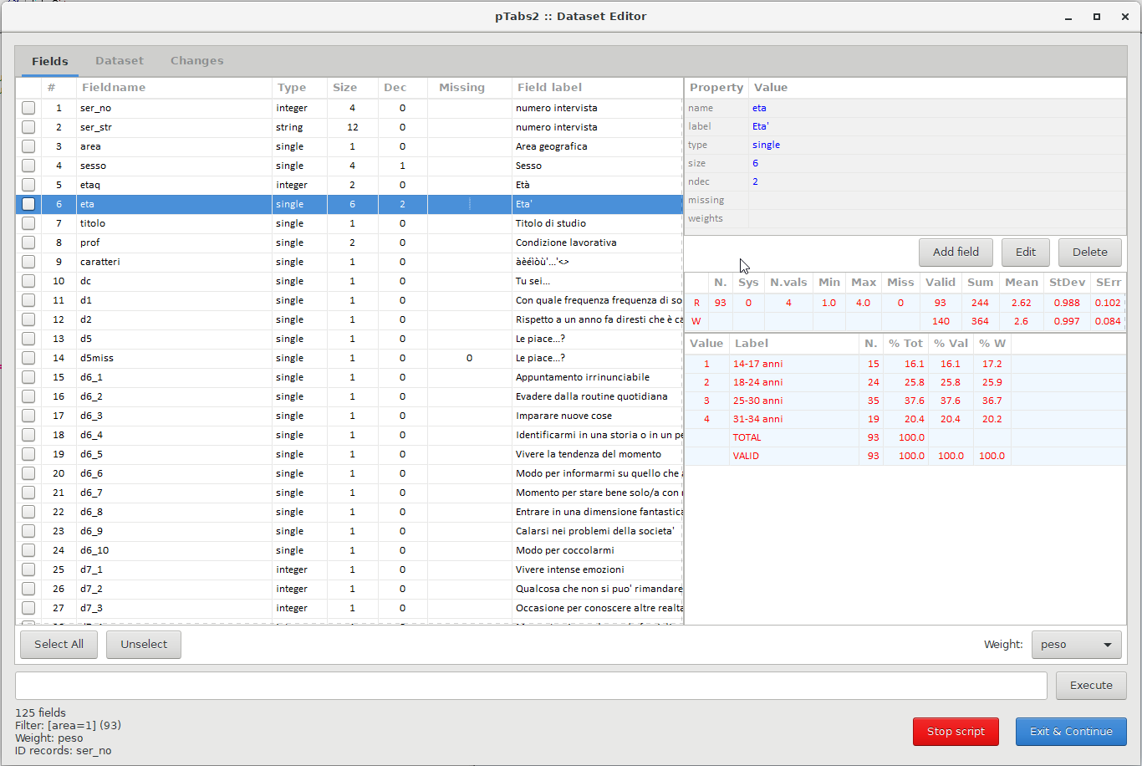The image size is (1142, 766).
Task: Tick the checkbox for field titolo
Action: [x=28, y=223]
